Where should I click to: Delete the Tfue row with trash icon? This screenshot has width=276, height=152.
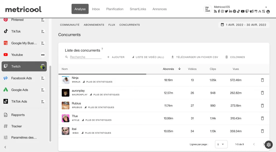tap(262, 118)
